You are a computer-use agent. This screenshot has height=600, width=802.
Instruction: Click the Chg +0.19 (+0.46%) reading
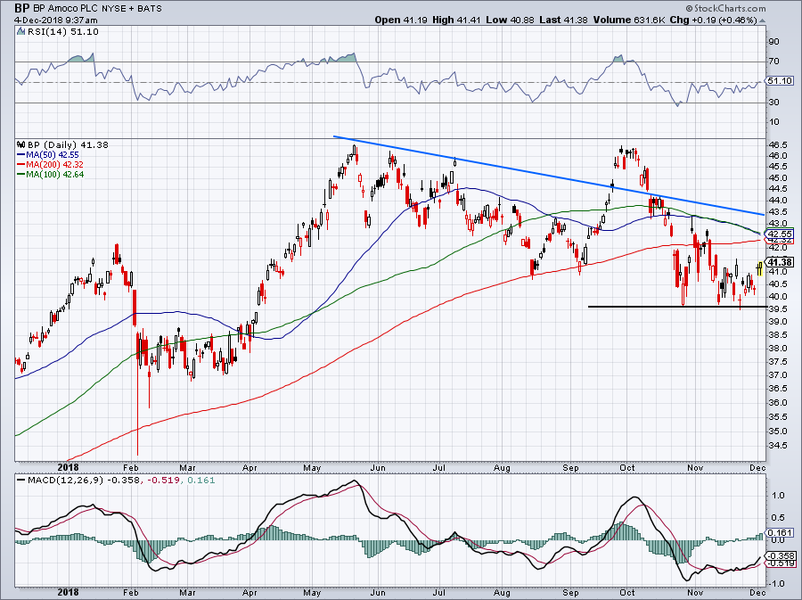(713, 21)
